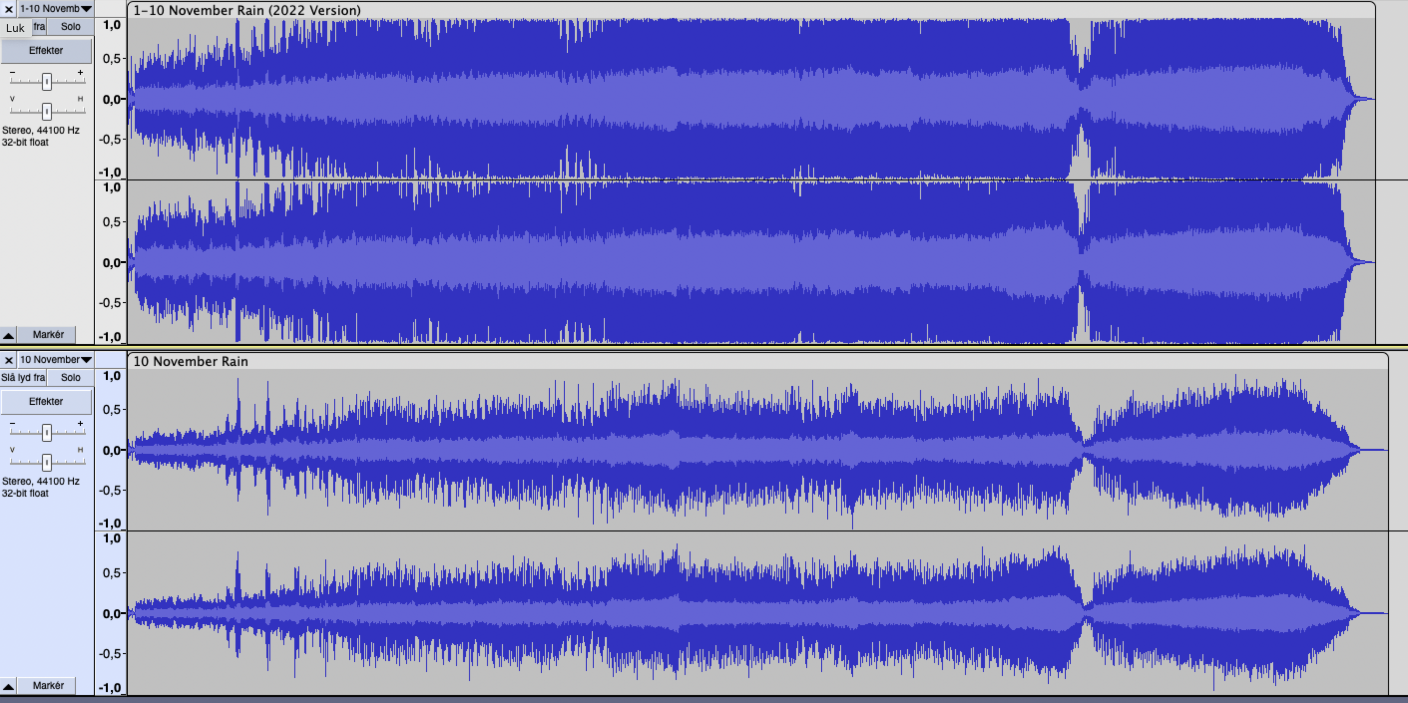1408x703 pixels.
Task: Click left channel waveform of 2022 Version track
Action: [x=751, y=99]
